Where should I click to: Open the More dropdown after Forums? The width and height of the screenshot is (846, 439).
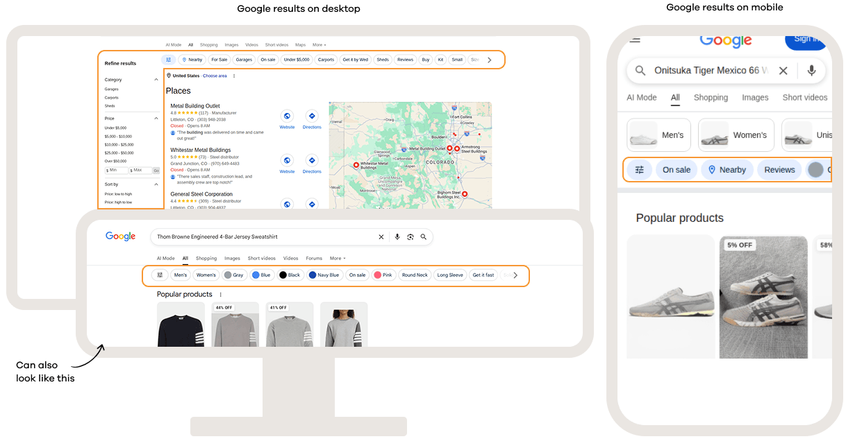click(x=336, y=258)
